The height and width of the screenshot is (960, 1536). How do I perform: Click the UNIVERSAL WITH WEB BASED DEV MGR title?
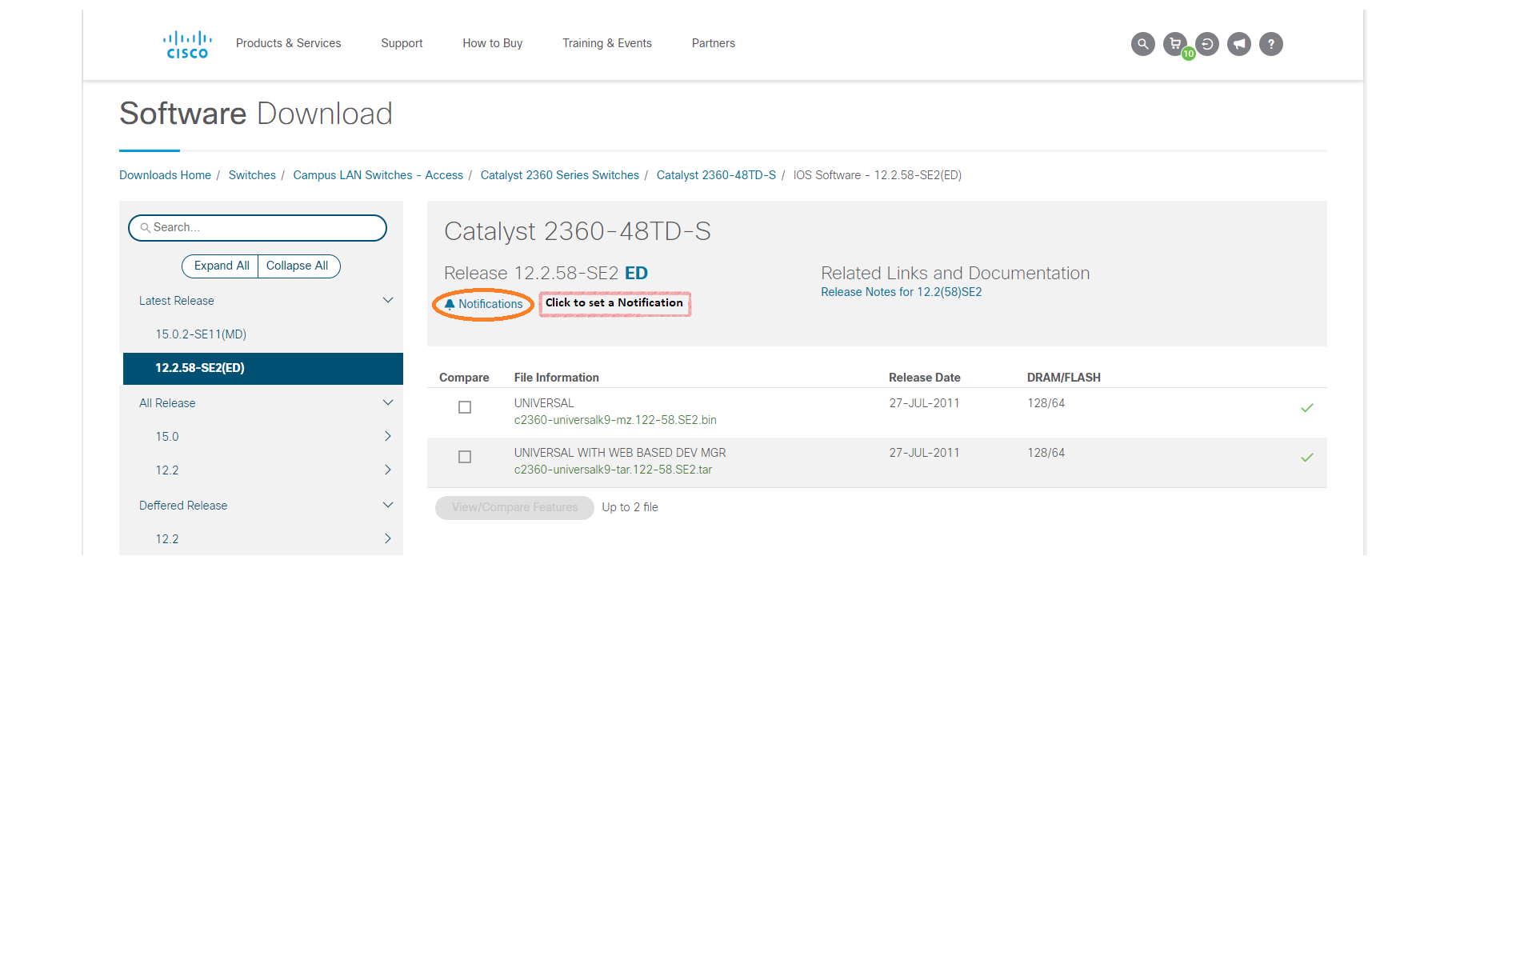620,453
